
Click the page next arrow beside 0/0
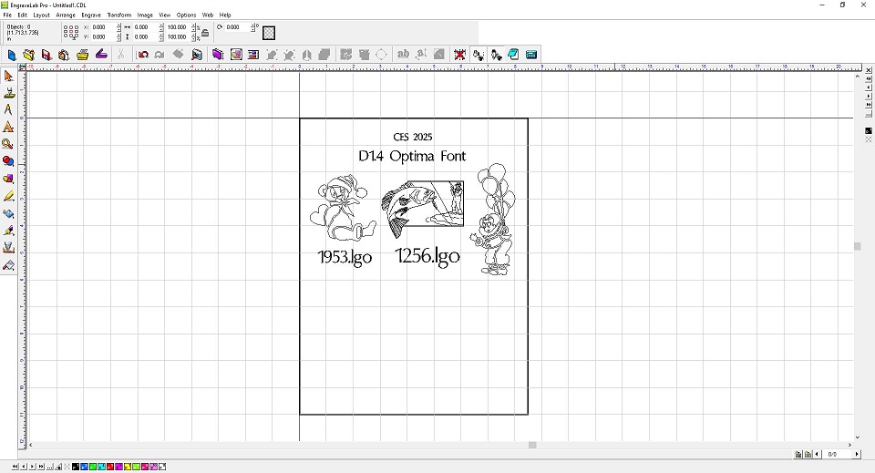point(857,455)
